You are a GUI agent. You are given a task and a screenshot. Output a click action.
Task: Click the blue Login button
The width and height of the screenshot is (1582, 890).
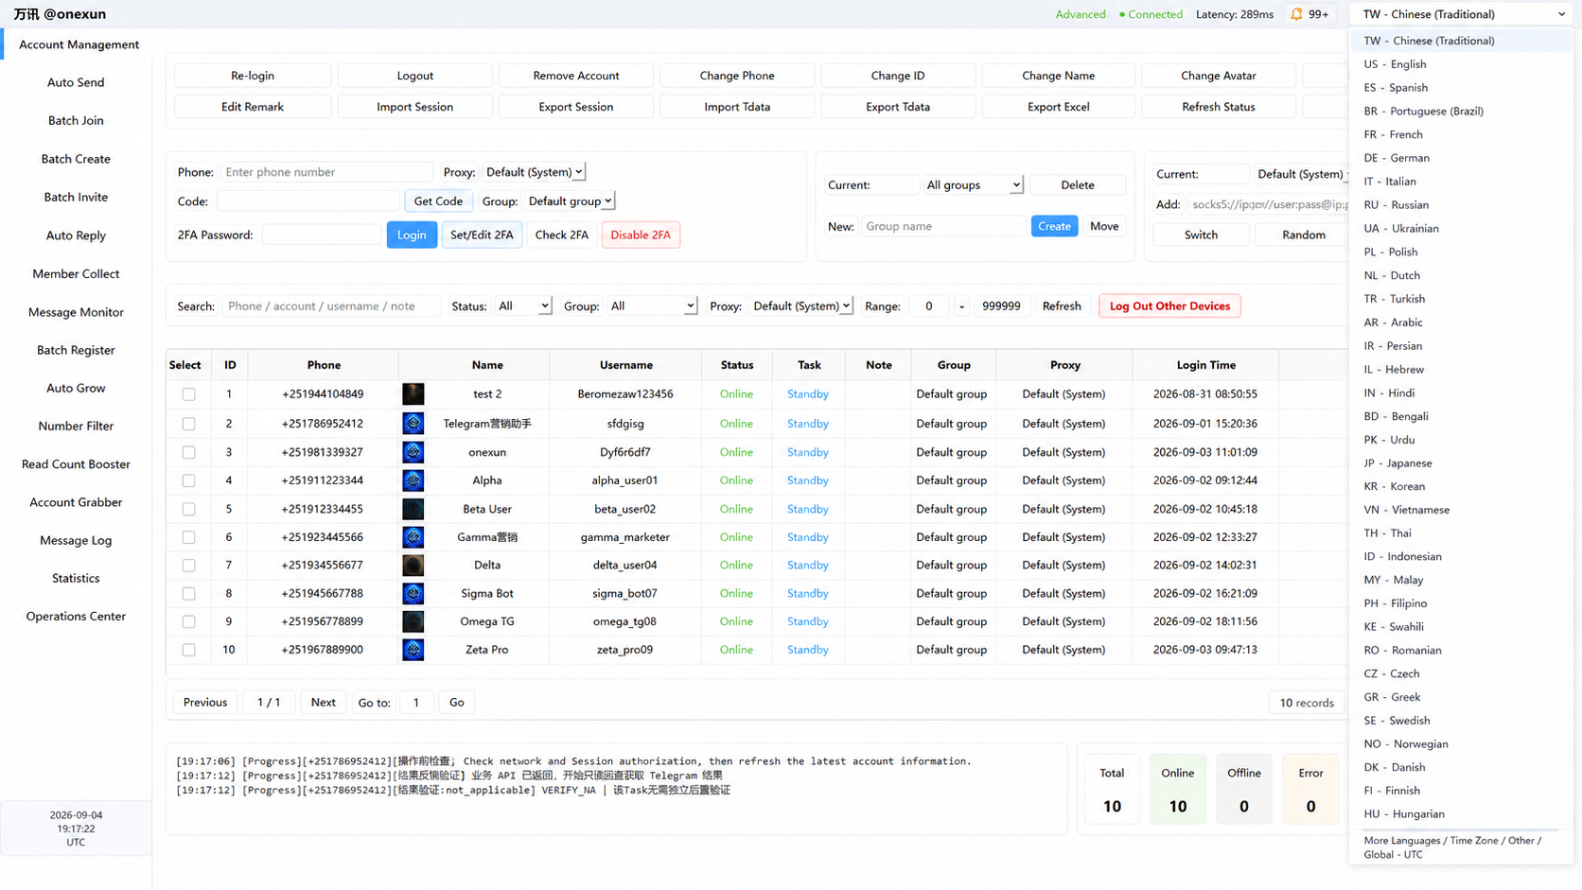coord(412,235)
